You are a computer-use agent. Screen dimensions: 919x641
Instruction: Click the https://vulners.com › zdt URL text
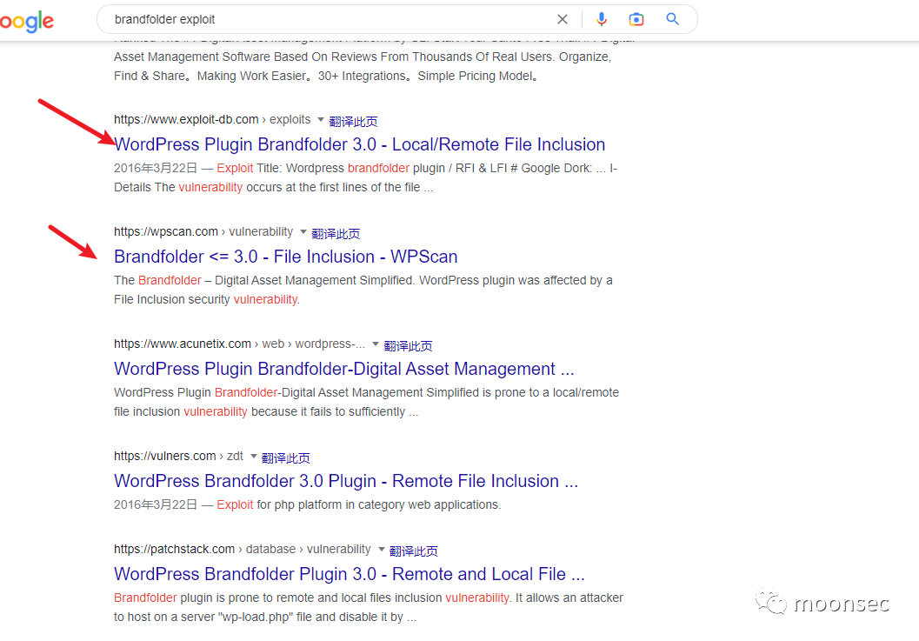click(x=178, y=456)
